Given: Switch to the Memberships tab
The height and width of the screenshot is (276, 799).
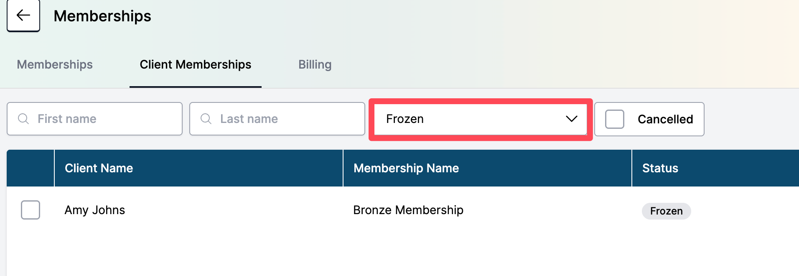Looking at the screenshot, I should coord(55,64).
